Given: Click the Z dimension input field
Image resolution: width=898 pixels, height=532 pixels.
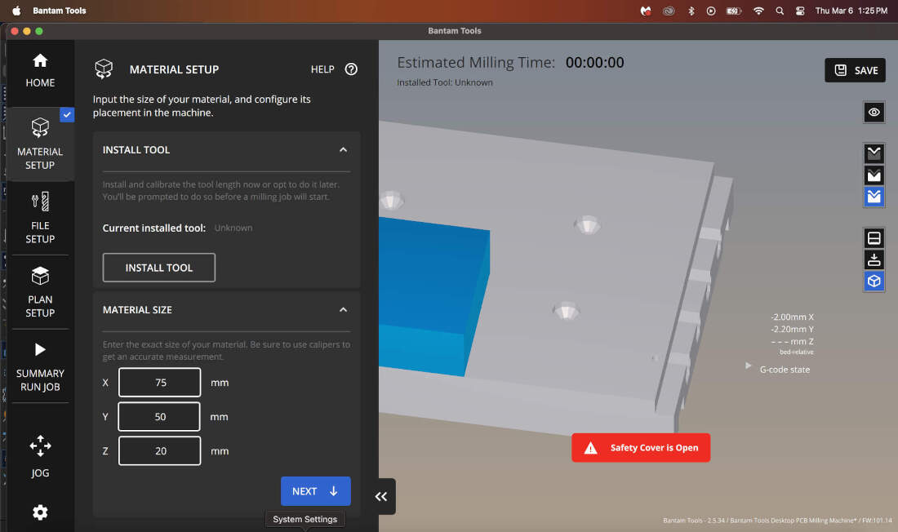Looking at the screenshot, I should pos(160,450).
